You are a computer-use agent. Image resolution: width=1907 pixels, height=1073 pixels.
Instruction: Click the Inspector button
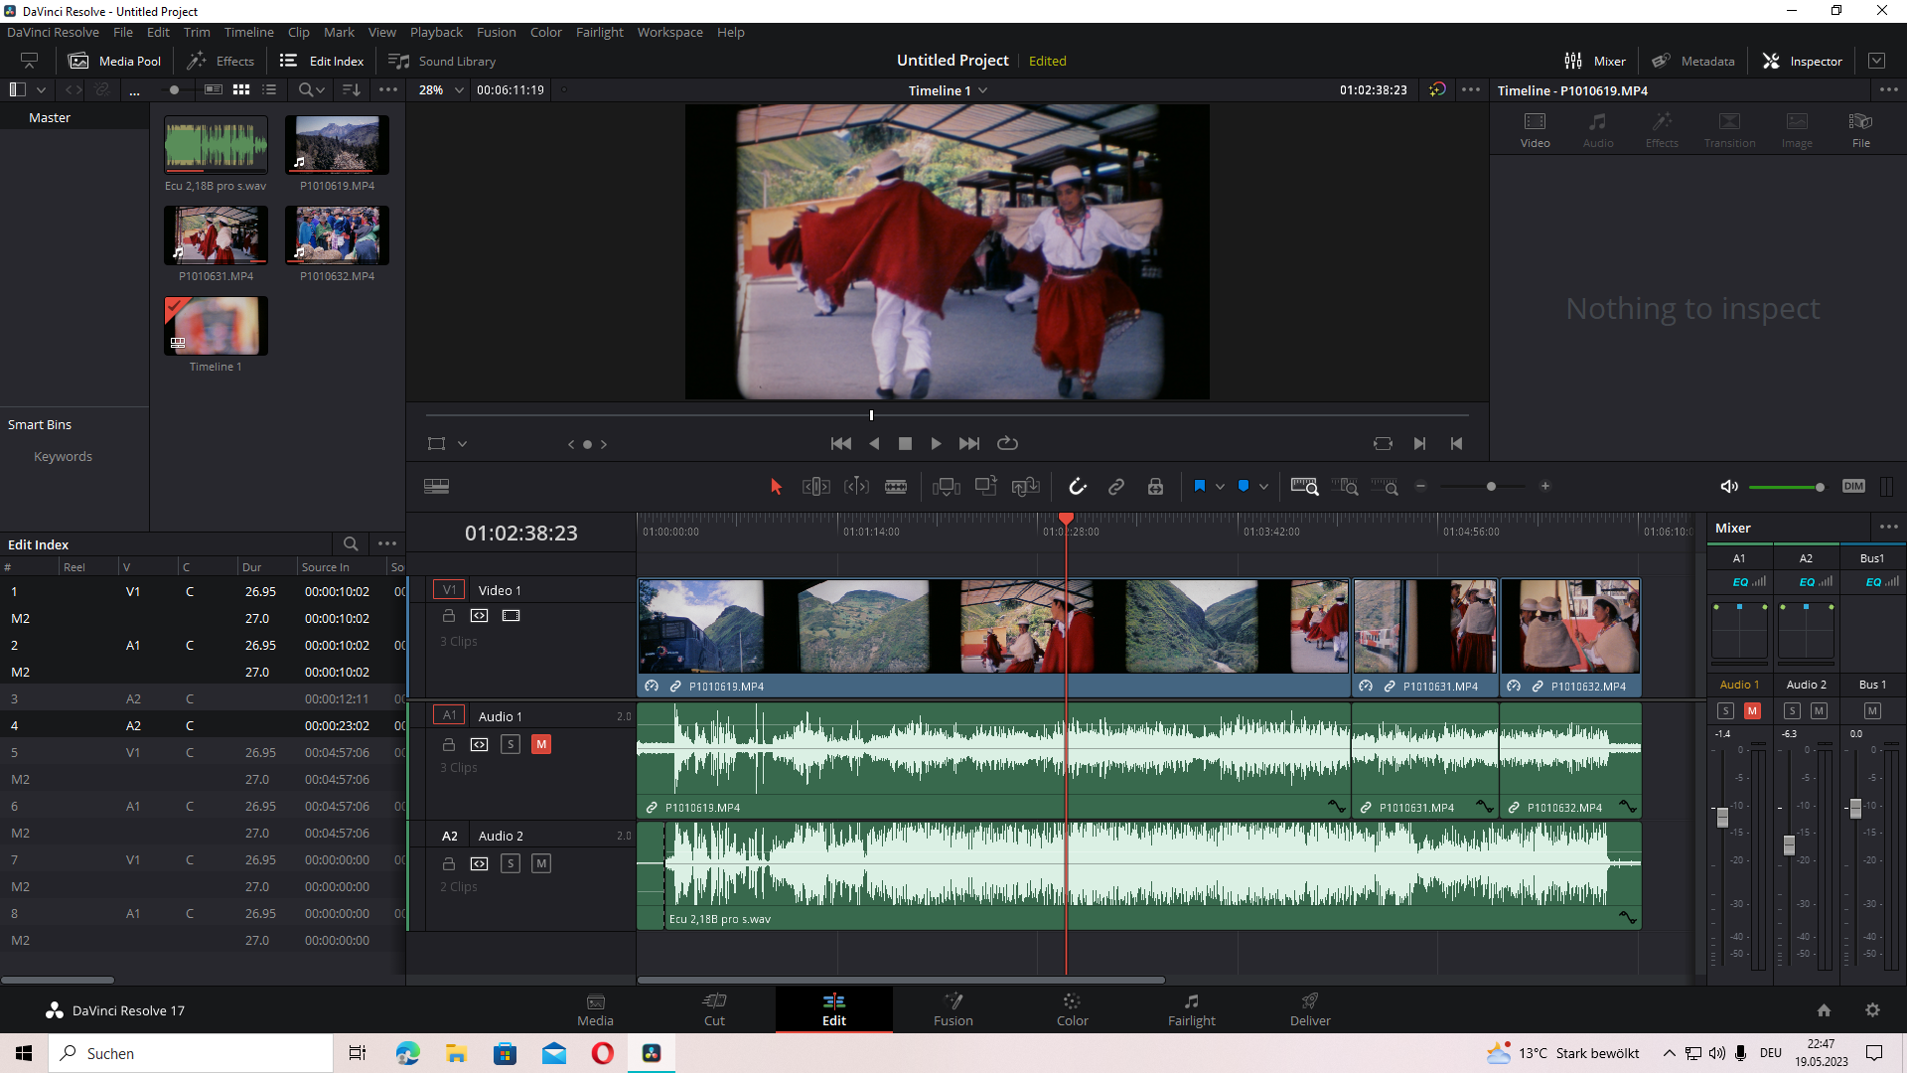(1802, 61)
